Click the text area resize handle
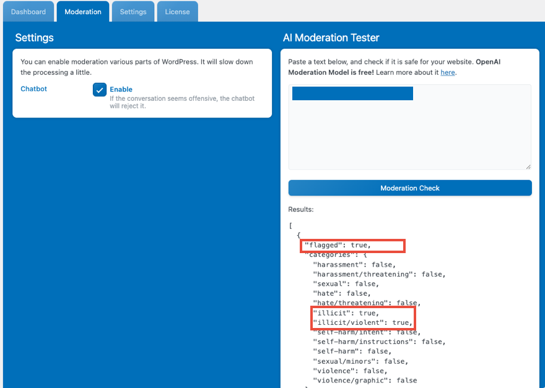This screenshot has height=388, width=545. 528,166
